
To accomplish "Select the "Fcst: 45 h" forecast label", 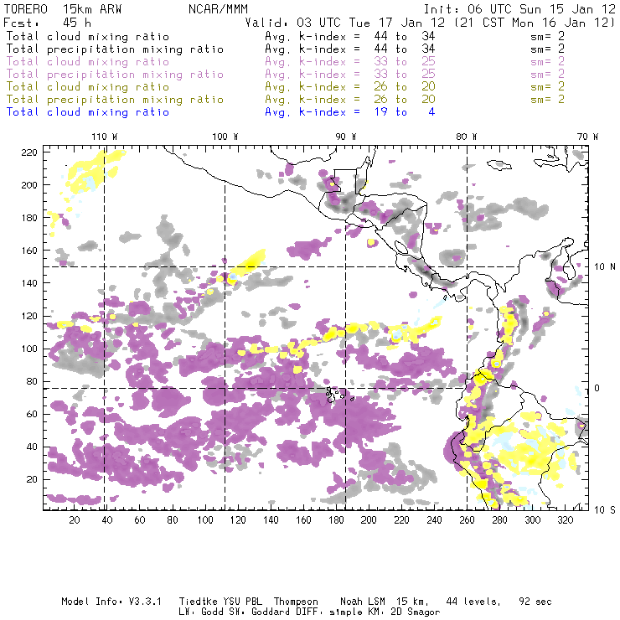I will pyautogui.click(x=48, y=23).
